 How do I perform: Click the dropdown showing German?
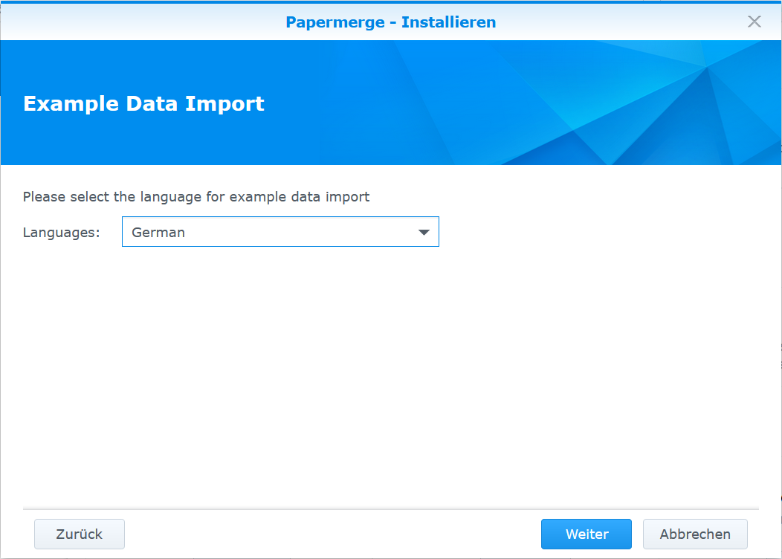click(280, 231)
